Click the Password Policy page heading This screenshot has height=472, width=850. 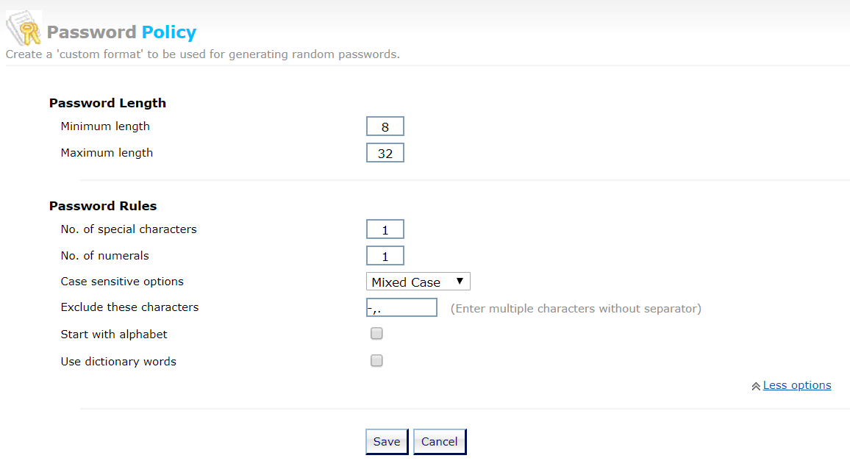(122, 32)
